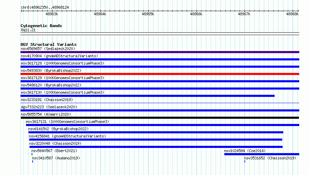This screenshot has height=175, width=309.
Task: Click the blue nsv5486120 variant bar
Action: click(x=160, y=89)
